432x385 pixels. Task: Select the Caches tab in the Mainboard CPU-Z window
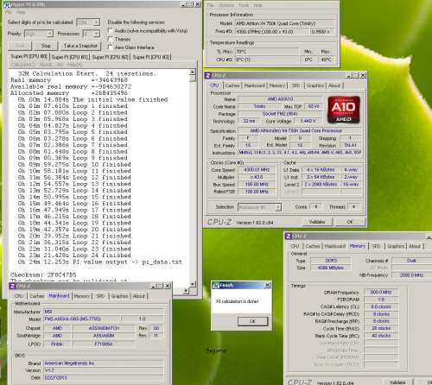[x=37, y=296]
